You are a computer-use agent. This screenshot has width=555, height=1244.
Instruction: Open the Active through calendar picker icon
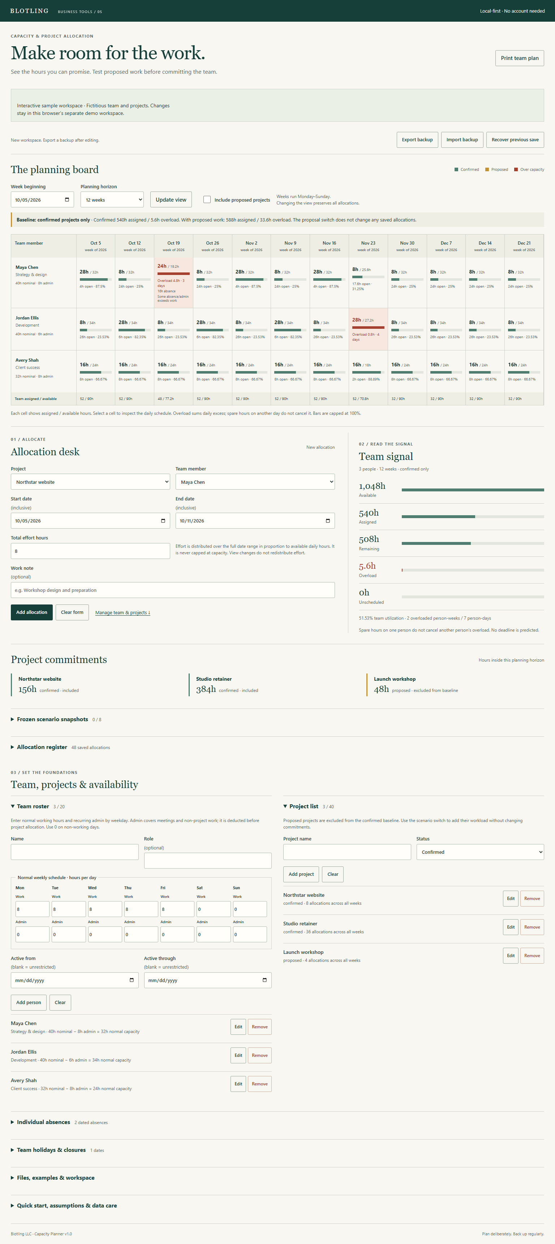tap(264, 980)
